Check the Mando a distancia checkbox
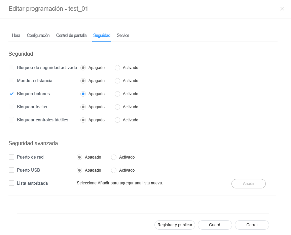291x235 pixels. 11,80
